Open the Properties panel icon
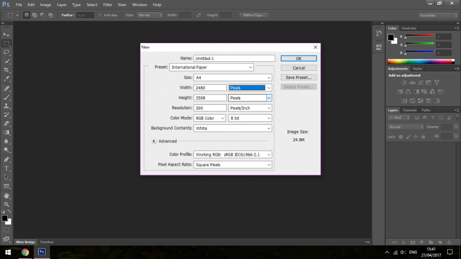The image size is (461, 259). tap(379, 47)
